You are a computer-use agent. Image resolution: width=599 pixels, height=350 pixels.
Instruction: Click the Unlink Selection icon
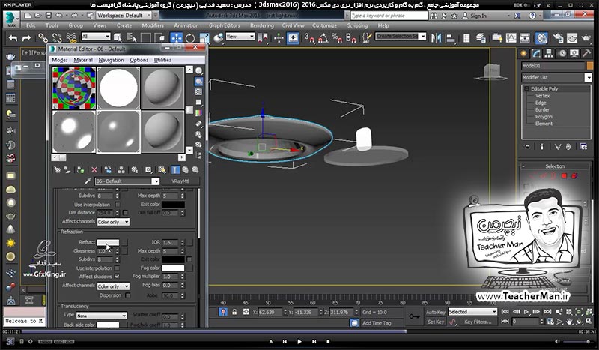(x=57, y=38)
